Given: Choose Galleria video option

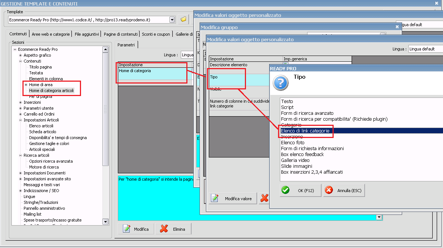Looking at the screenshot, I should click(295, 160).
